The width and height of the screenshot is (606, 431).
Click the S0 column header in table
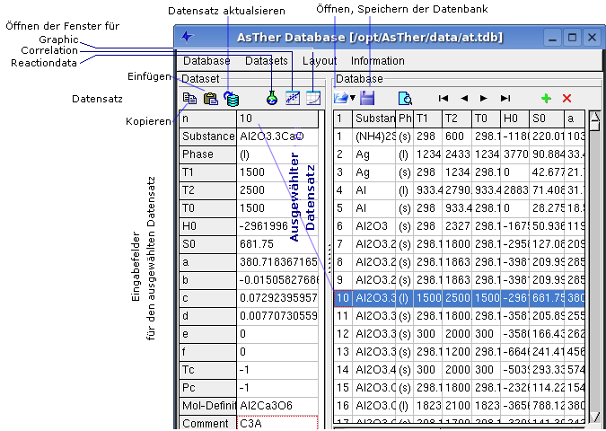click(x=547, y=119)
